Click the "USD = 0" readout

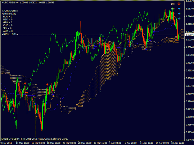pos(8,19)
